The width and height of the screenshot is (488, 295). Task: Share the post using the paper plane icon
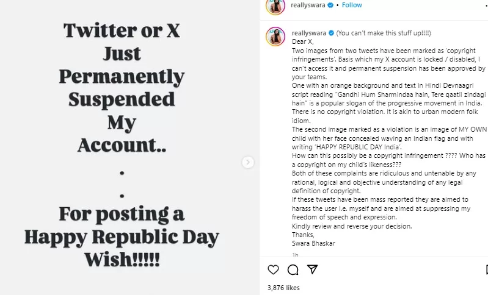(x=312, y=269)
